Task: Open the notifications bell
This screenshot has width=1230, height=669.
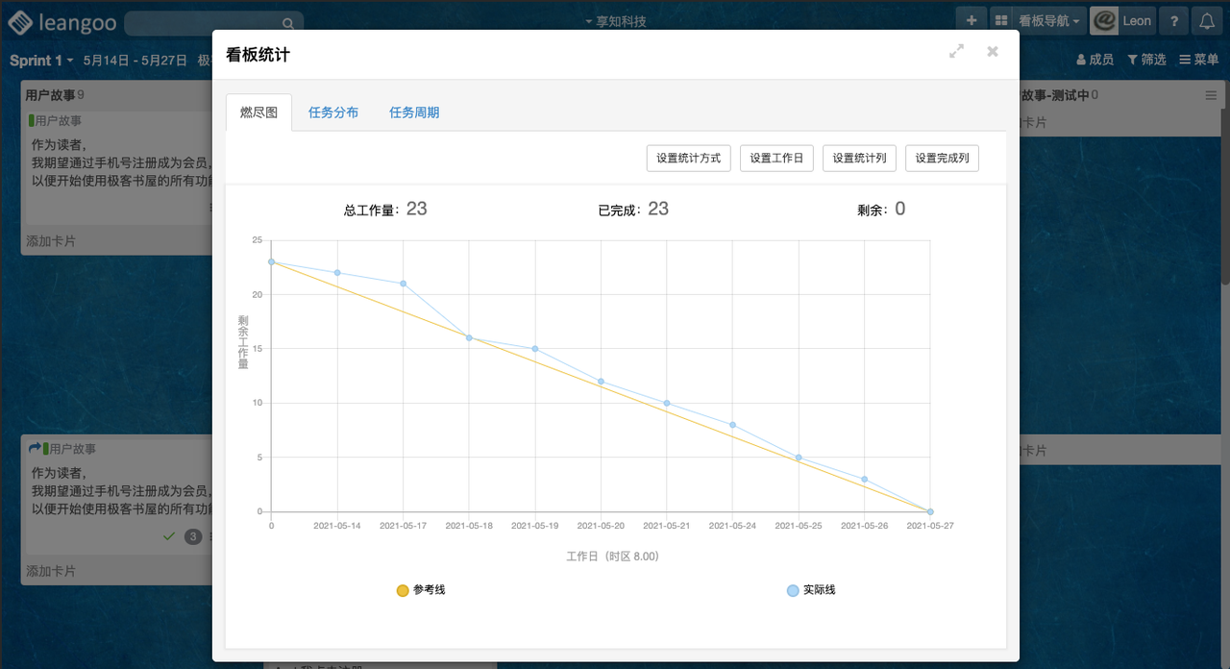Action: 1207,21
